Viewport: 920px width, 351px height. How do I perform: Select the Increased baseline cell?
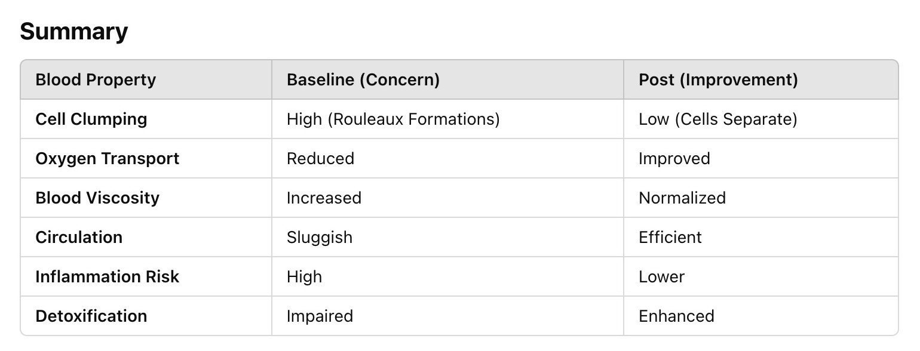(x=324, y=198)
